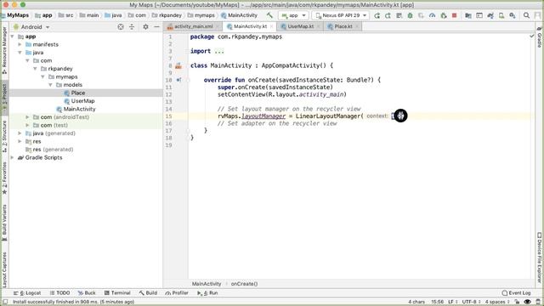Open the Nexus 6P API 29 device dropdown
The image size is (544, 306).
[340, 15]
